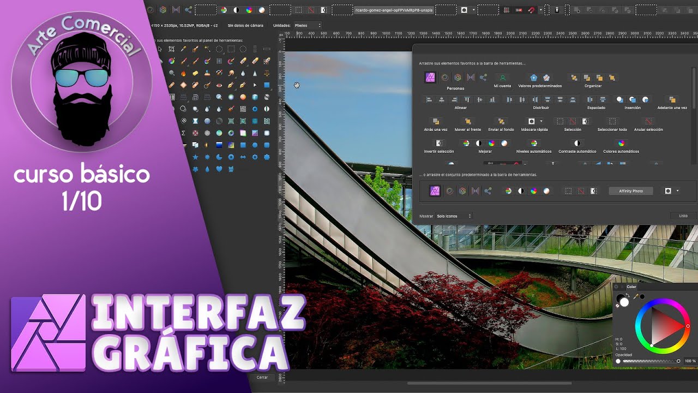Click the Sin datos de cámara text

tap(245, 26)
